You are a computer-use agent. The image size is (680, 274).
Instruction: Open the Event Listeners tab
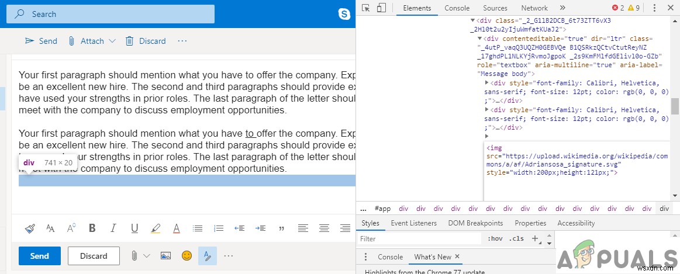point(414,223)
